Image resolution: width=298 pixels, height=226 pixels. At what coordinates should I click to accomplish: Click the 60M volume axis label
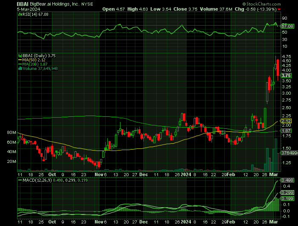[11, 142]
